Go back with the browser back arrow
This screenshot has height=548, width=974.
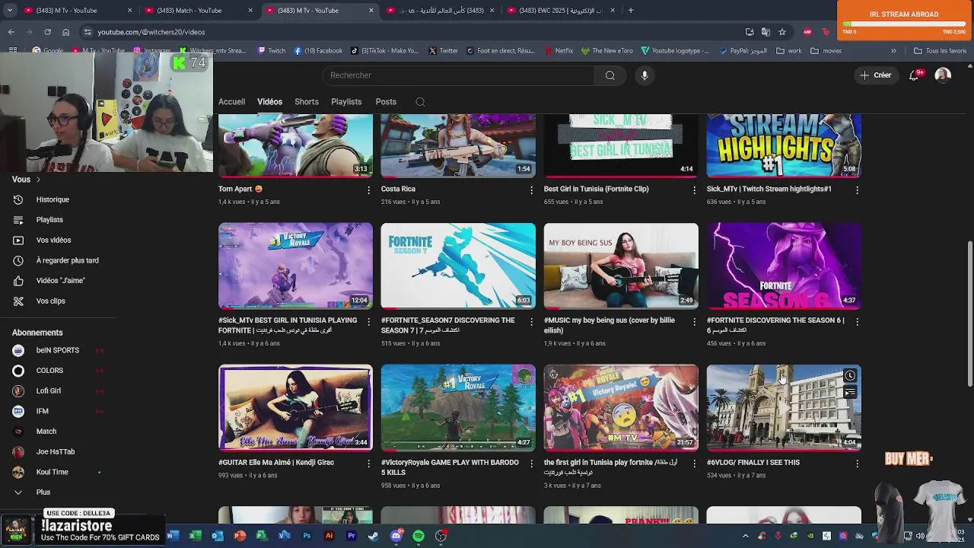pos(11,32)
